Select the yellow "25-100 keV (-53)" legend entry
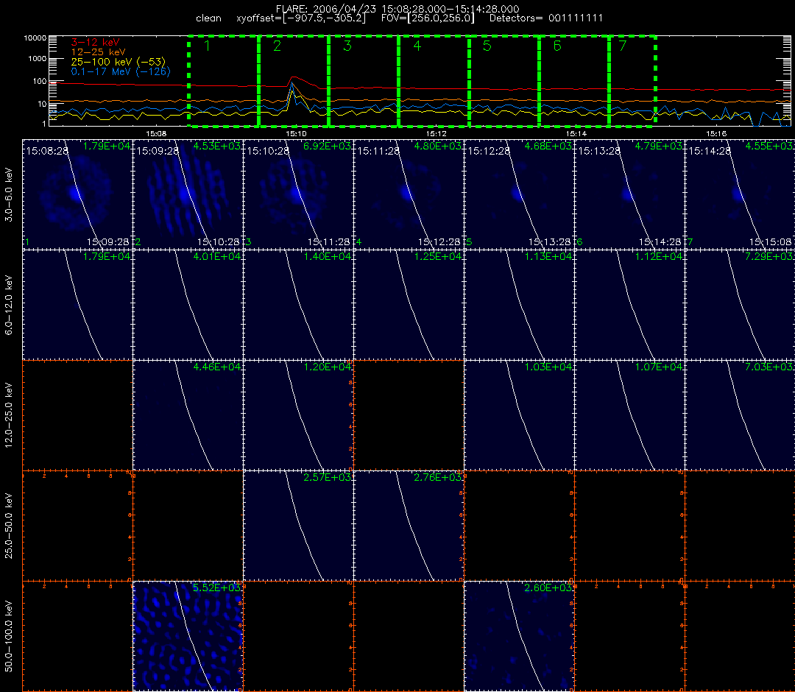 tap(118, 62)
